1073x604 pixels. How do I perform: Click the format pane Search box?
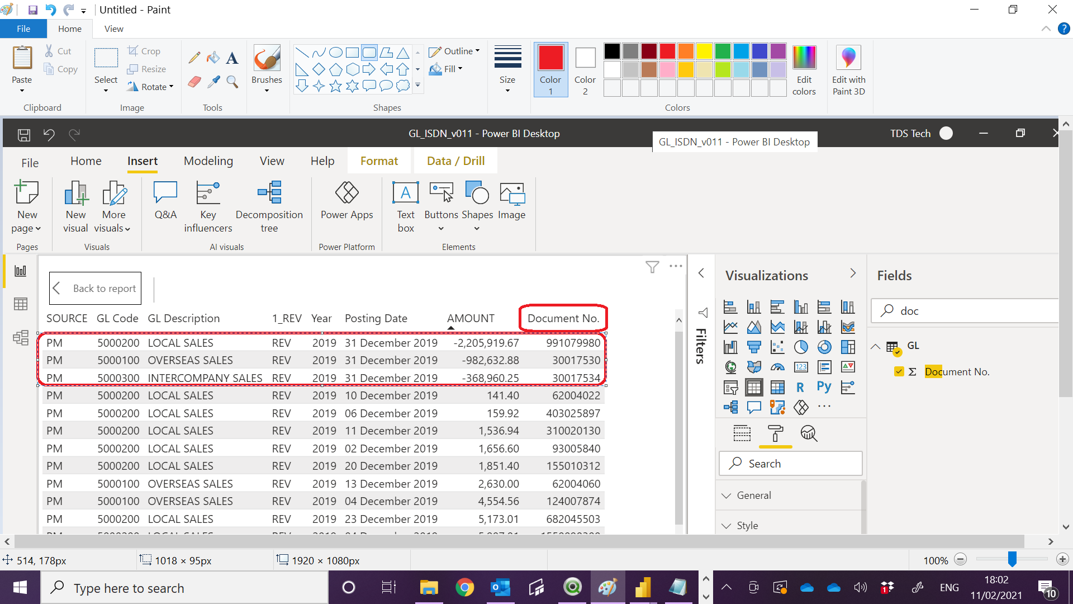[790, 464]
